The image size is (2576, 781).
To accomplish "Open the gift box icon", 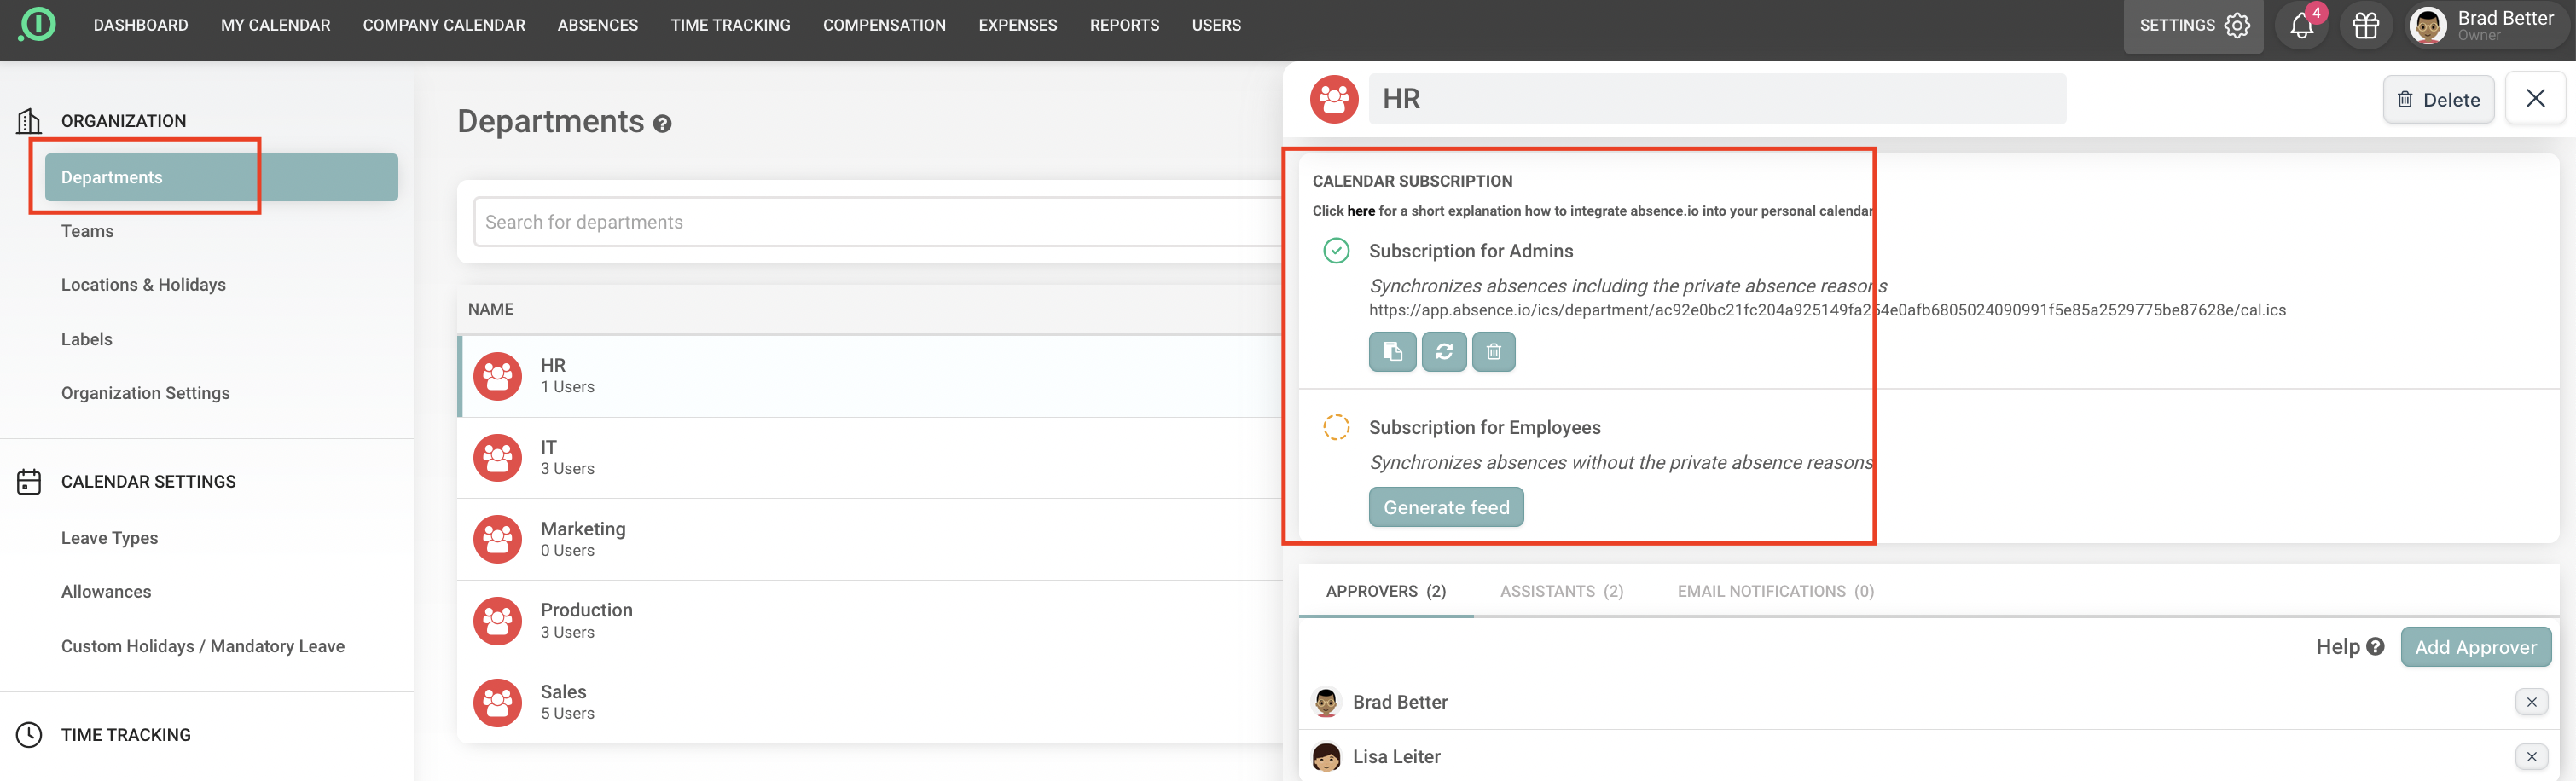I will (2365, 26).
